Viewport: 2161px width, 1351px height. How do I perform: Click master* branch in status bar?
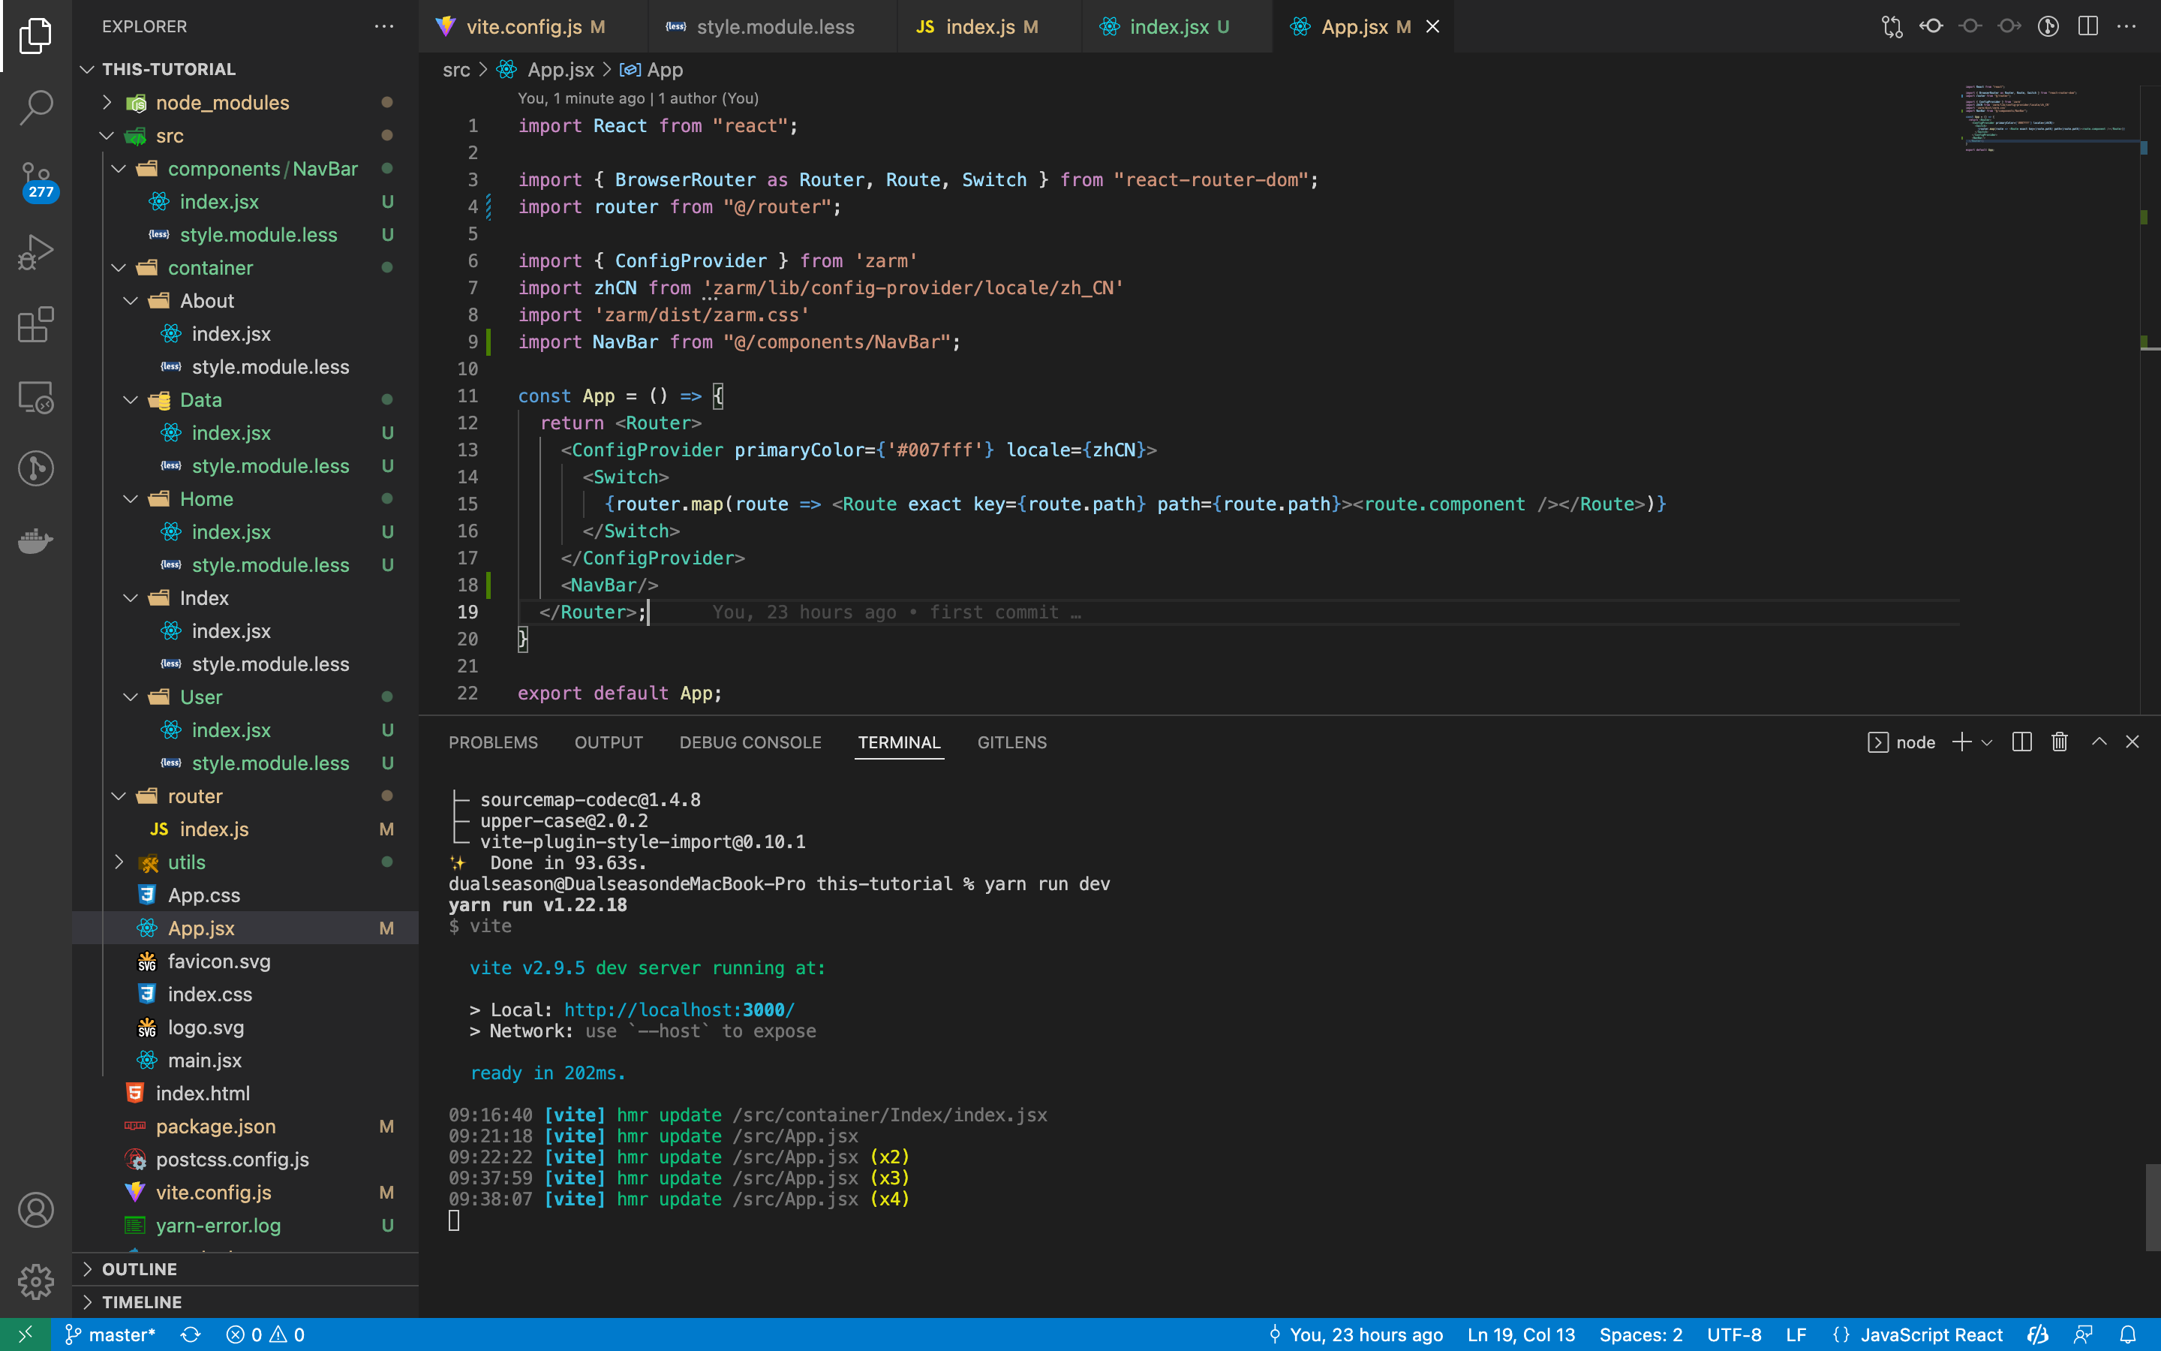point(111,1334)
